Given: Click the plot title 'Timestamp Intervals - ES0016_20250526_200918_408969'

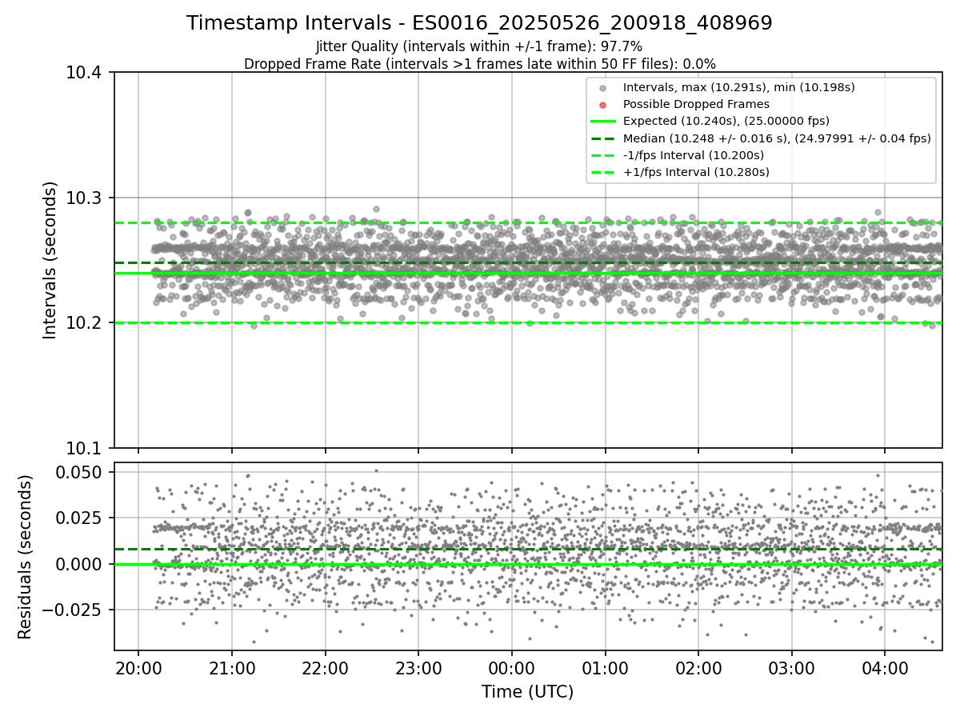Looking at the screenshot, I should pos(479,23).
